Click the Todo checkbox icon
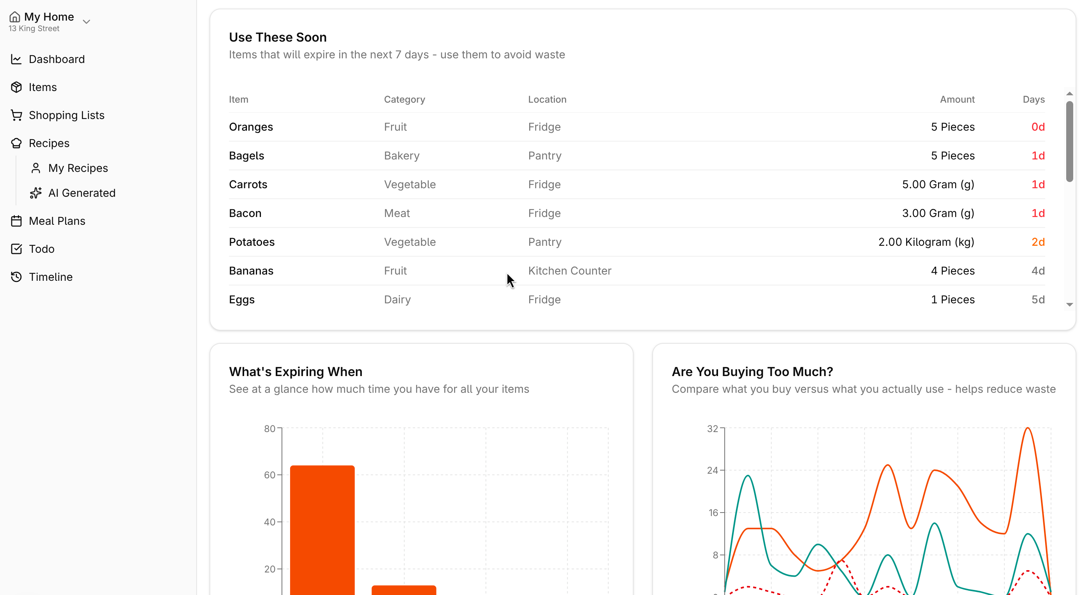 click(16, 249)
